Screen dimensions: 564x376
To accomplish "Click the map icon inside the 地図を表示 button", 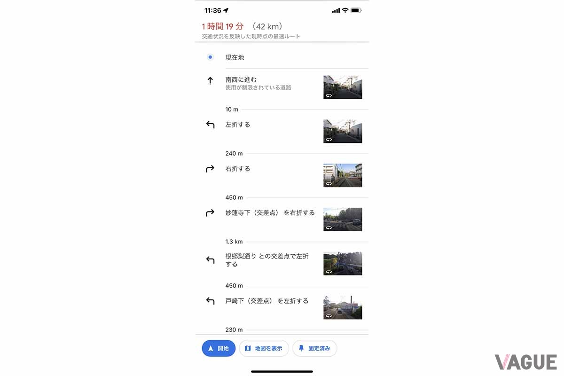I will click(248, 348).
